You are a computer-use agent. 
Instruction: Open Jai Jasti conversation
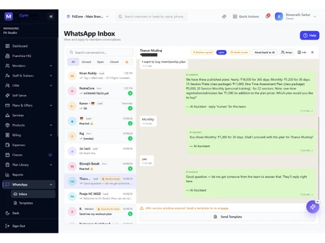pyautogui.click(x=100, y=151)
